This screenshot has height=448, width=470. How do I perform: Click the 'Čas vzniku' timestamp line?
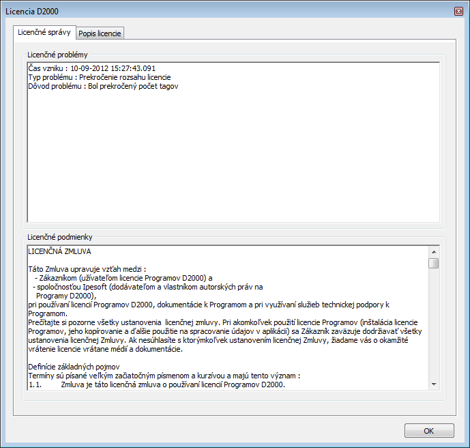click(x=92, y=69)
